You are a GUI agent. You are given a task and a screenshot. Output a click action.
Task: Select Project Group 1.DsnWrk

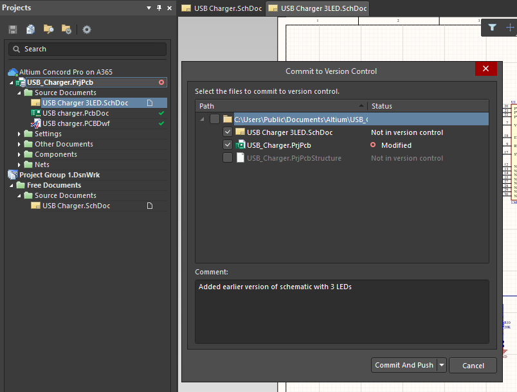(59, 175)
